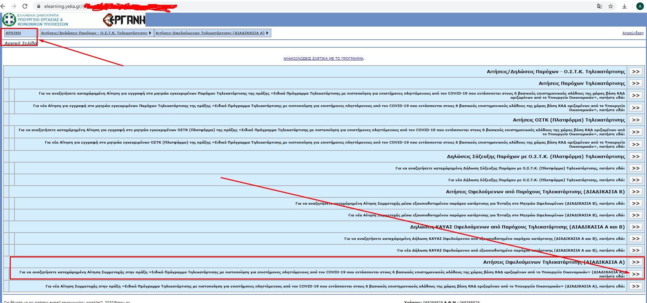Viewport: 647px width, 303px height.
Task: Click the browser reload icon
Action: [25, 6]
